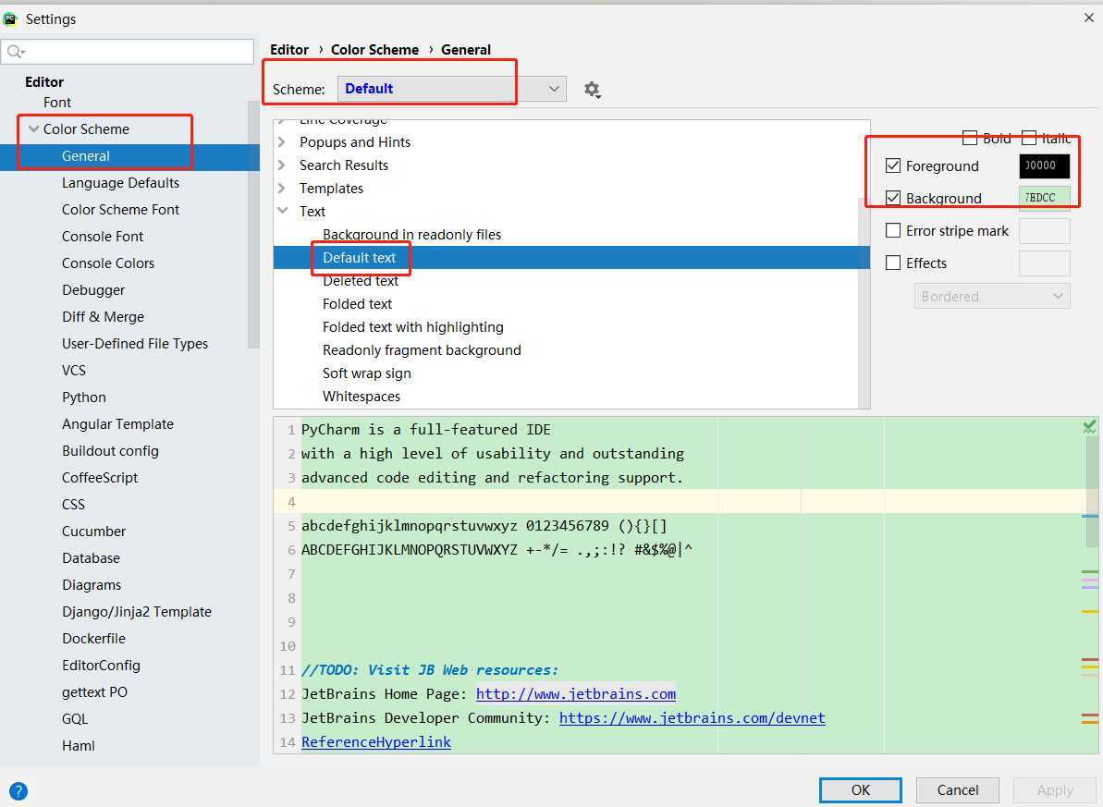Screen dimensions: 1103x807
Task: Click the help question mark icon
Action: pyautogui.click(x=18, y=790)
